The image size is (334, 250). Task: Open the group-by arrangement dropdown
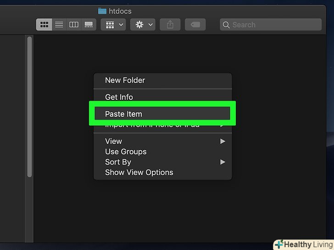[x=113, y=25]
